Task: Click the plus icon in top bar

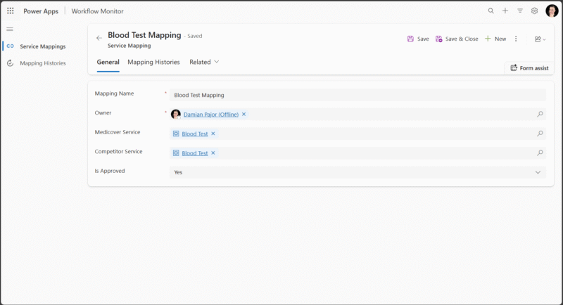Action: tap(505, 11)
